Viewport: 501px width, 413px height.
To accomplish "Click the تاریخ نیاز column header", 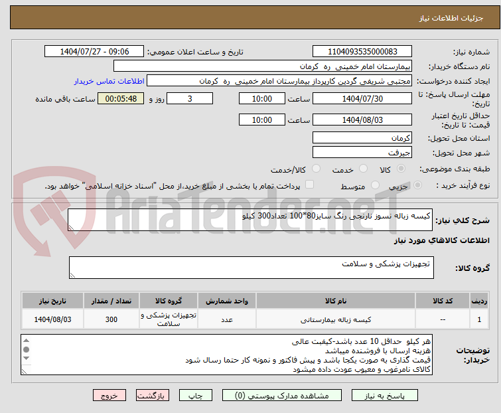I will click(52, 301).
